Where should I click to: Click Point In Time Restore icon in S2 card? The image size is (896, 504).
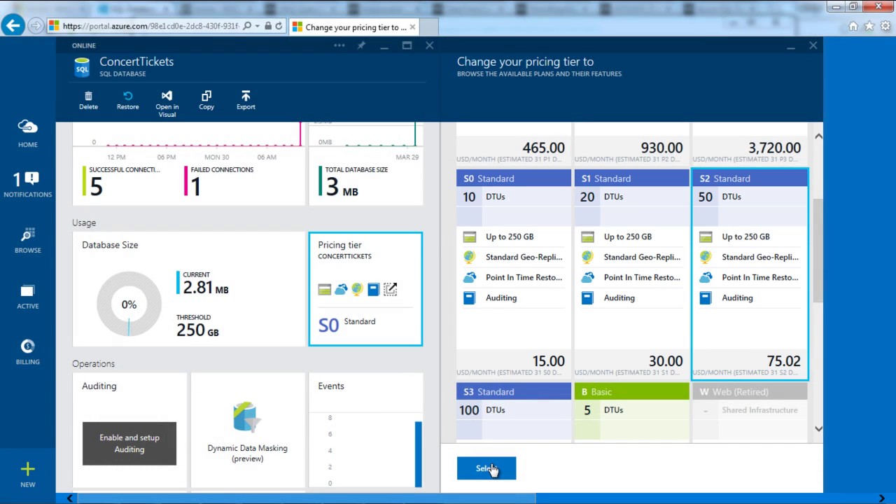tap(706, 278)
